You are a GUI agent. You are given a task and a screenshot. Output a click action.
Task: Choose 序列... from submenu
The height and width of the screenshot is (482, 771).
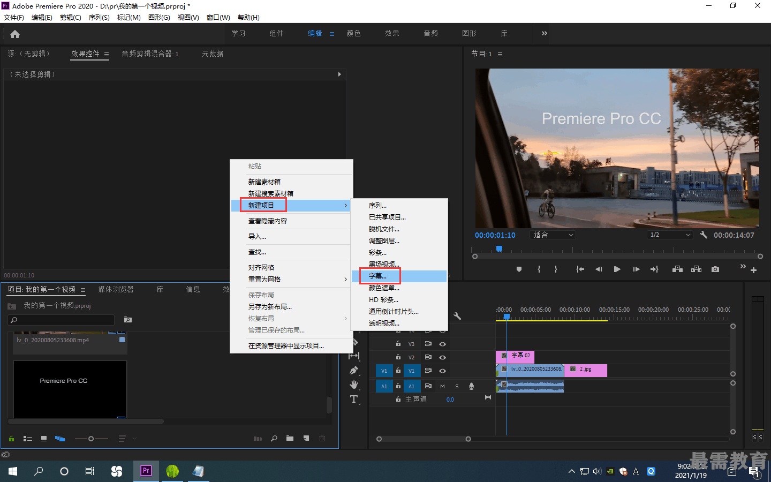[399, 206]
